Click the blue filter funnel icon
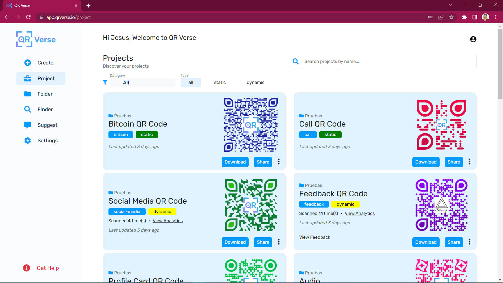This screenshot has height=283, width=503. (x=105, y=83)
